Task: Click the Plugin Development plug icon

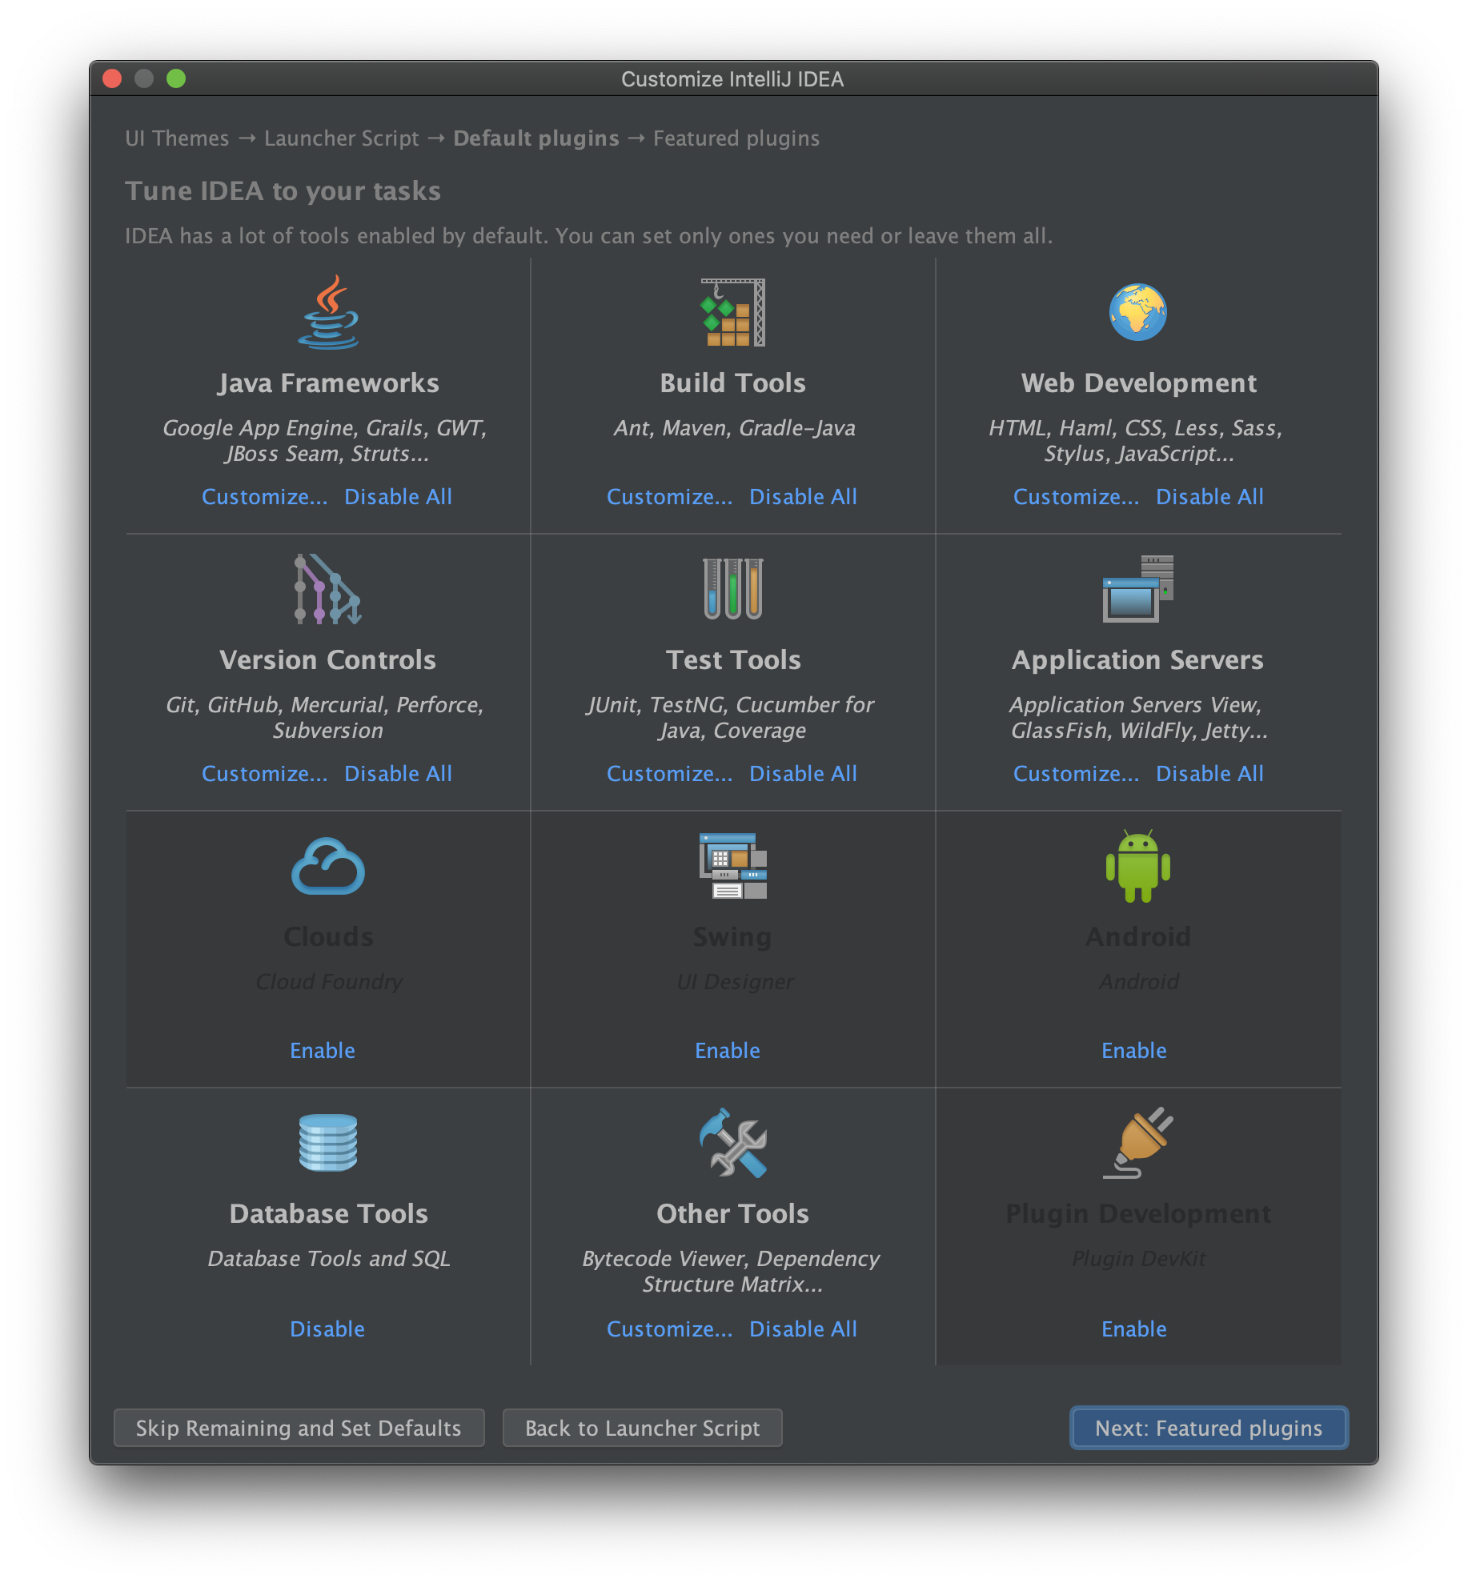Action: [x=1137, y=1143]
